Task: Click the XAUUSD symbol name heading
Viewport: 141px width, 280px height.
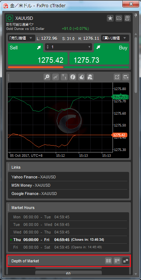Action: (x=24, y=18)
